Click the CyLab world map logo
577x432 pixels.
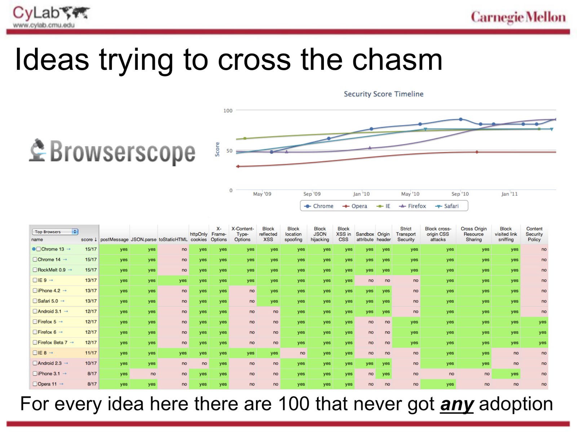pos(75,13)
